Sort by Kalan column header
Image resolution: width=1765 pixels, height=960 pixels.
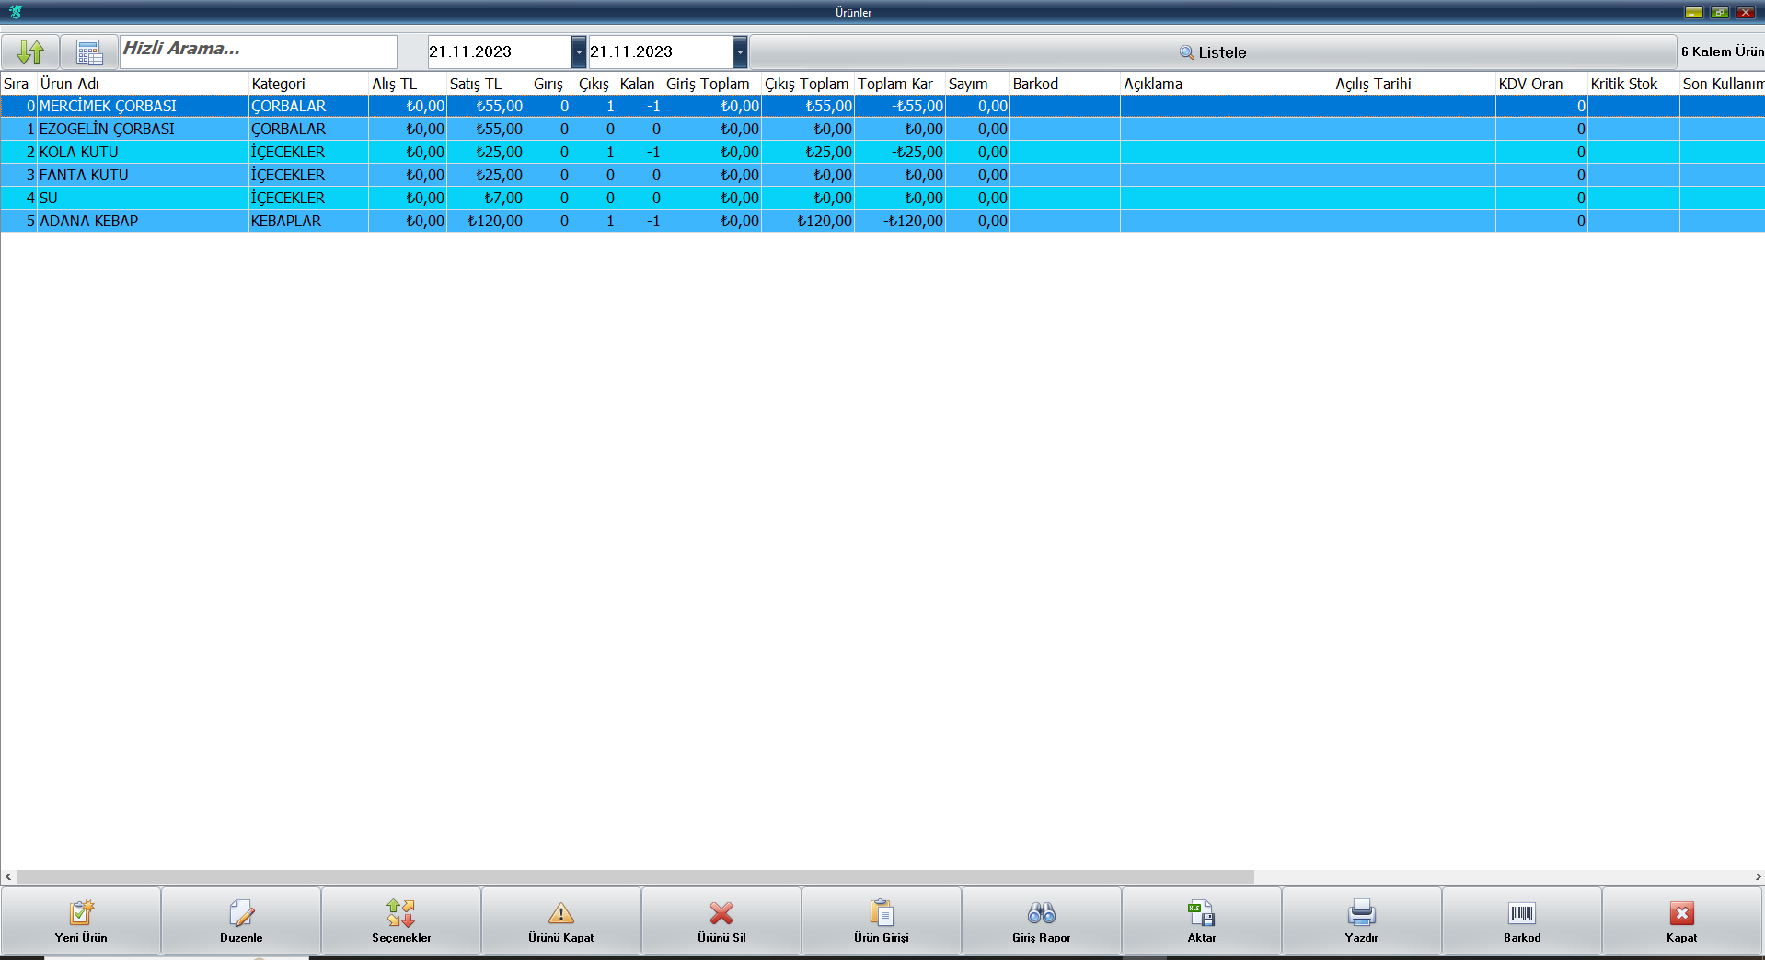click(x=640, y=84)
